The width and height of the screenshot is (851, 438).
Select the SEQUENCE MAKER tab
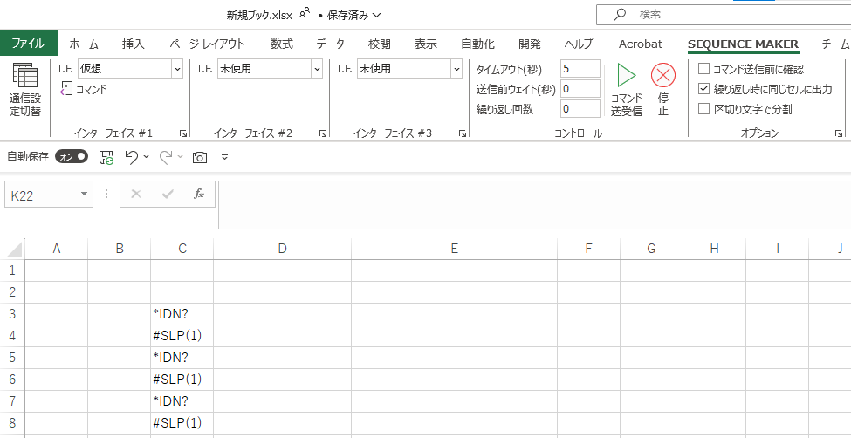(x=743, y=44)
